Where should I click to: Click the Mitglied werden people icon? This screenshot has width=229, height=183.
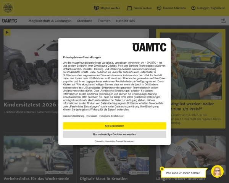pos(96,8)
